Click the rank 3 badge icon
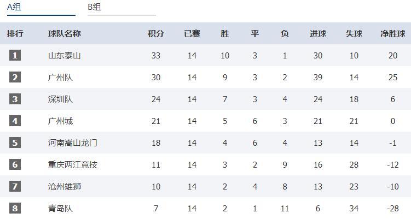Viewport: 411px width, 219px height. coord(15,99)
